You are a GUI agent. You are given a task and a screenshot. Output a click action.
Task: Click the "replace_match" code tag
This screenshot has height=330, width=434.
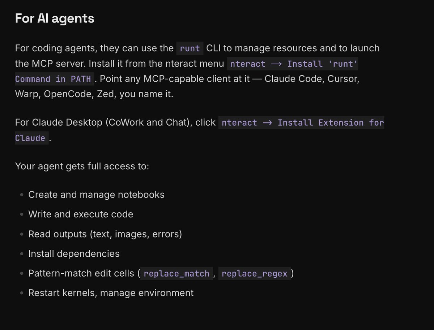[176, 274]
